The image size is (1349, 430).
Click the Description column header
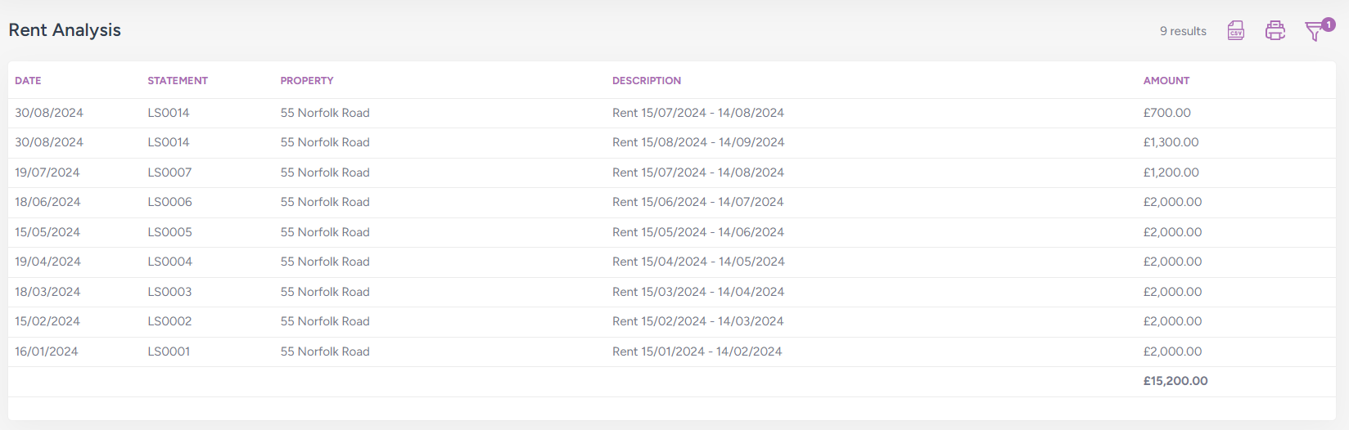coord(646,81)
